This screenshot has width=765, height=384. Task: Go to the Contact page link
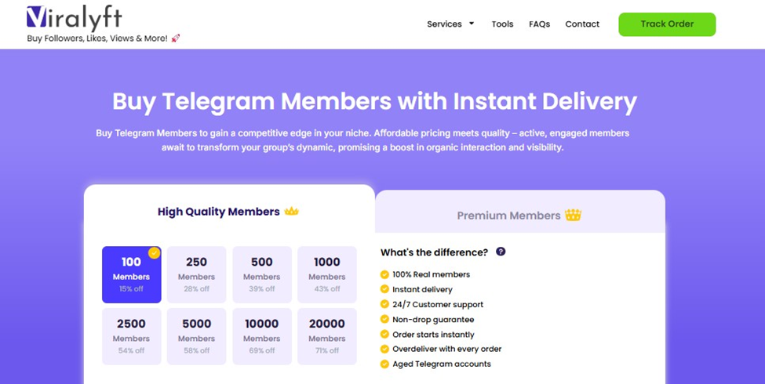[x=582, y=24]
